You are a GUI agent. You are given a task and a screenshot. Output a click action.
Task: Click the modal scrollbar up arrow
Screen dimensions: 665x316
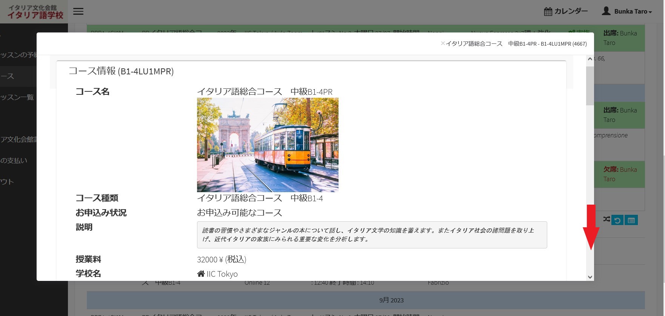click(x=590, y=59)
